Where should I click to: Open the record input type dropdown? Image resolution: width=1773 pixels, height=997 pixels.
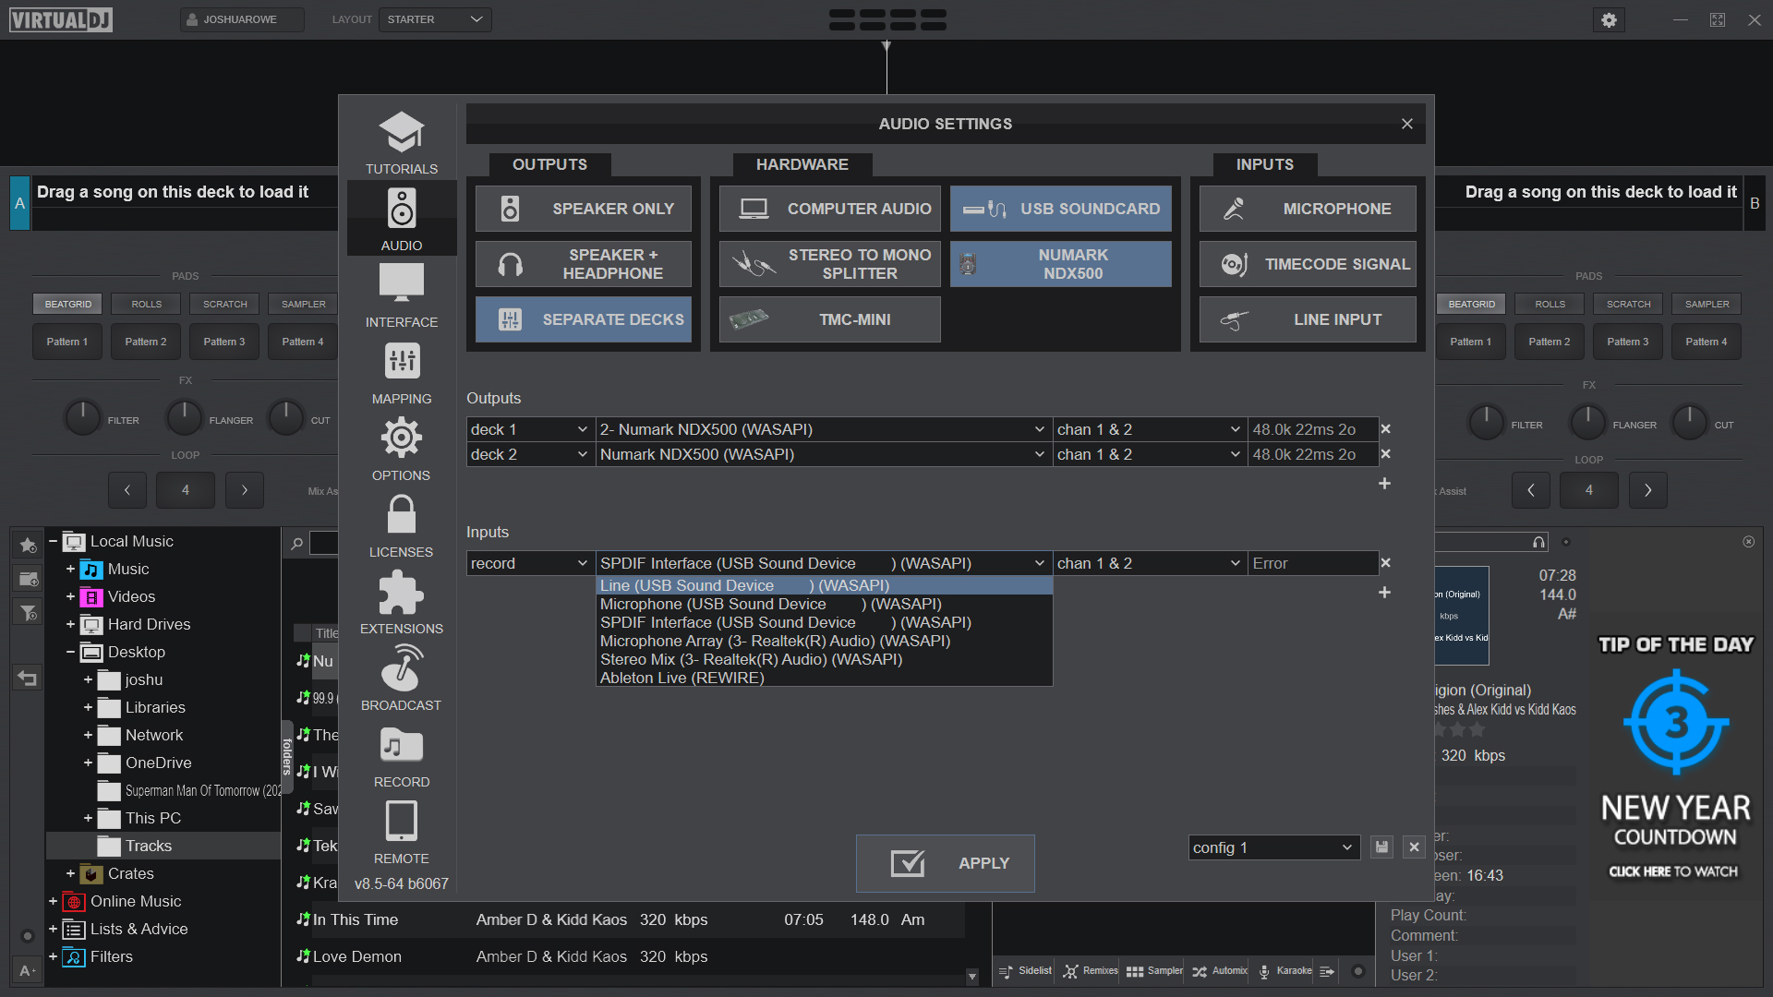529,563
